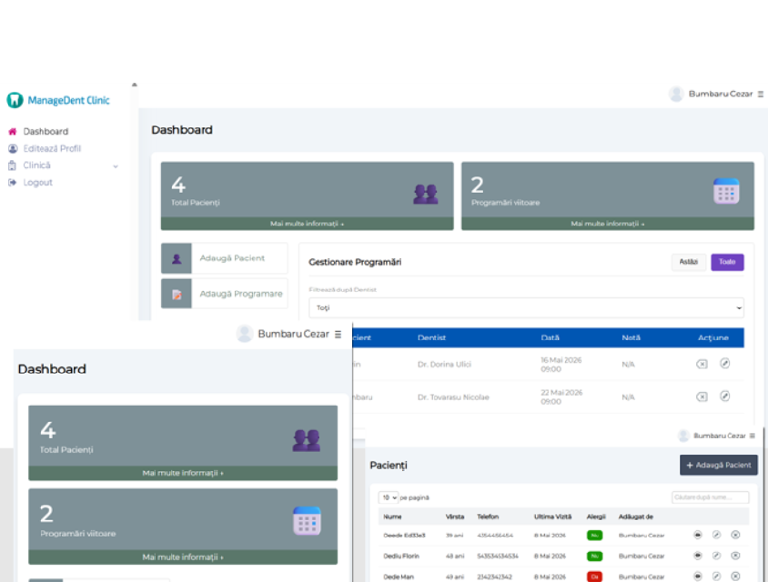
Task: Click patients icon on mobile Total Pacienți card
Action: [x=306, y=440]
